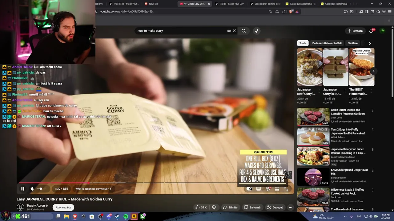Viewport: 394px width, 221px height.
Task: Open options for Garlic Butter Steaks video
Action: [373, 110]
